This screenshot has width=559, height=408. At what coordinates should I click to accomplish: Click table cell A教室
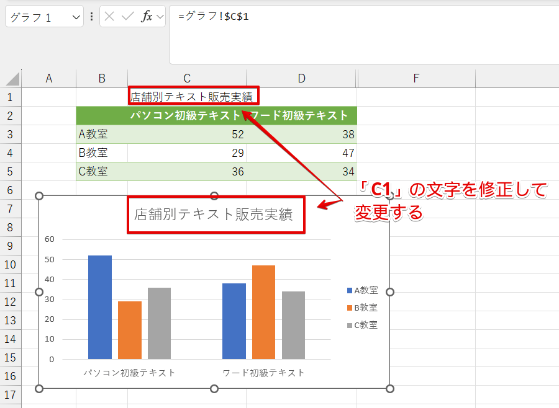pyautogui.click(x=102, y=134)
